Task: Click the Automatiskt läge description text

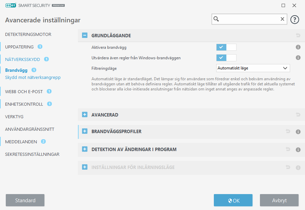Action: (x=193, y=84)
